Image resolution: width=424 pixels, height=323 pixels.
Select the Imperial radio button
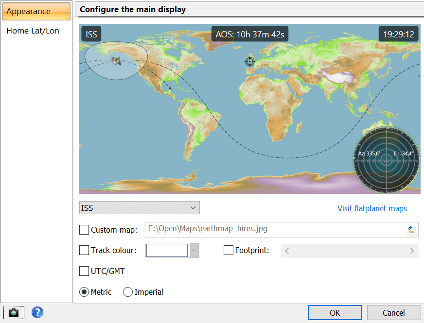click(x=127, y=292)
